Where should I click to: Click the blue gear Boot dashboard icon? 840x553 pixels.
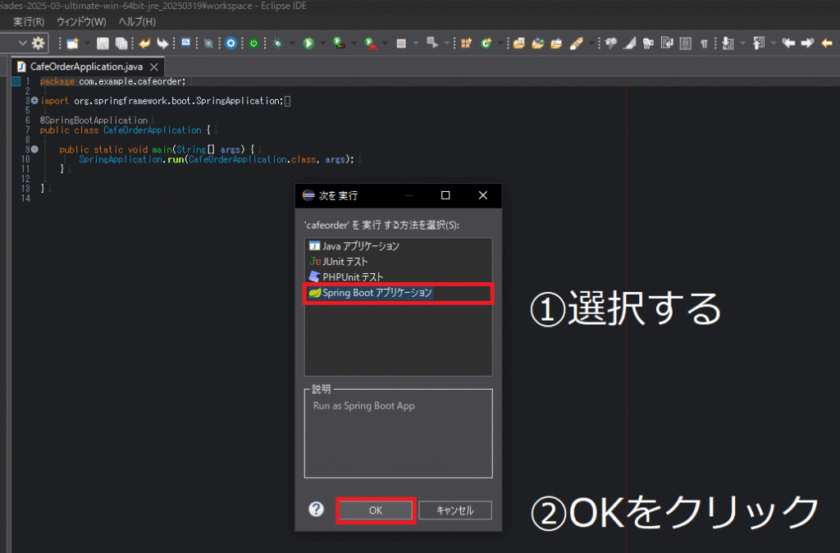[x=231, y=43]
